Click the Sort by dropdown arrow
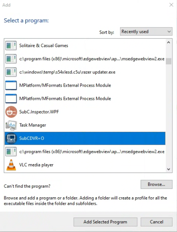The width and height of the screenshot is (177, 232). 169,32
